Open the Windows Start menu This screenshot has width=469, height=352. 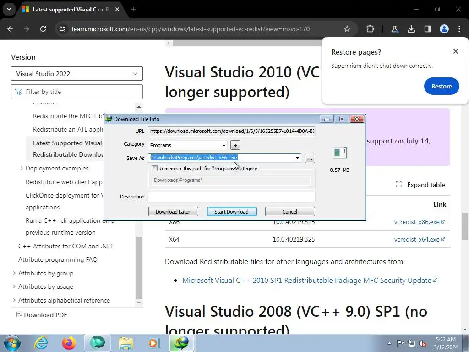12,343
